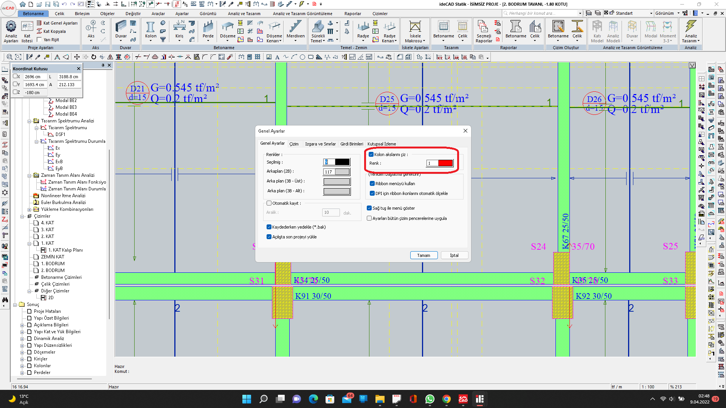The width and height of the screenshot is (726, 408).
Task: Select the Move tool in toolbar
Action: tap(77, 57)
